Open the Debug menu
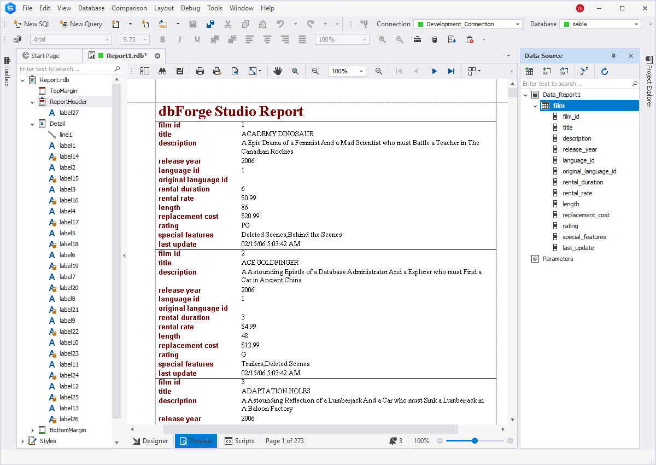Screen dimensions: 656x465 click(x=191, y=8)
